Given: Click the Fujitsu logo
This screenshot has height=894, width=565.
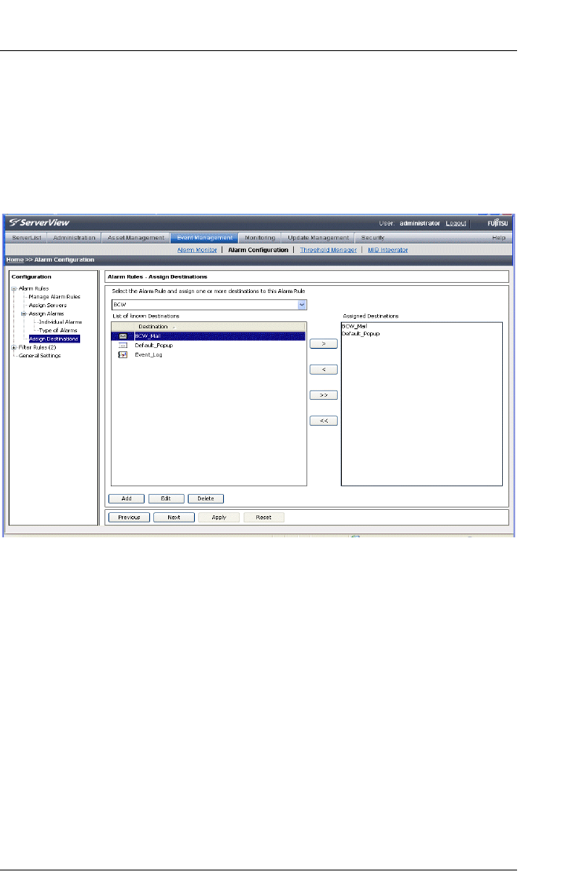Looking at the screenshot, I should (497, 223).
